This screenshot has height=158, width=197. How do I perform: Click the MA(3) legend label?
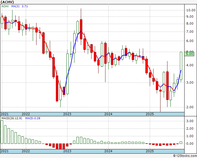[15, 6]
